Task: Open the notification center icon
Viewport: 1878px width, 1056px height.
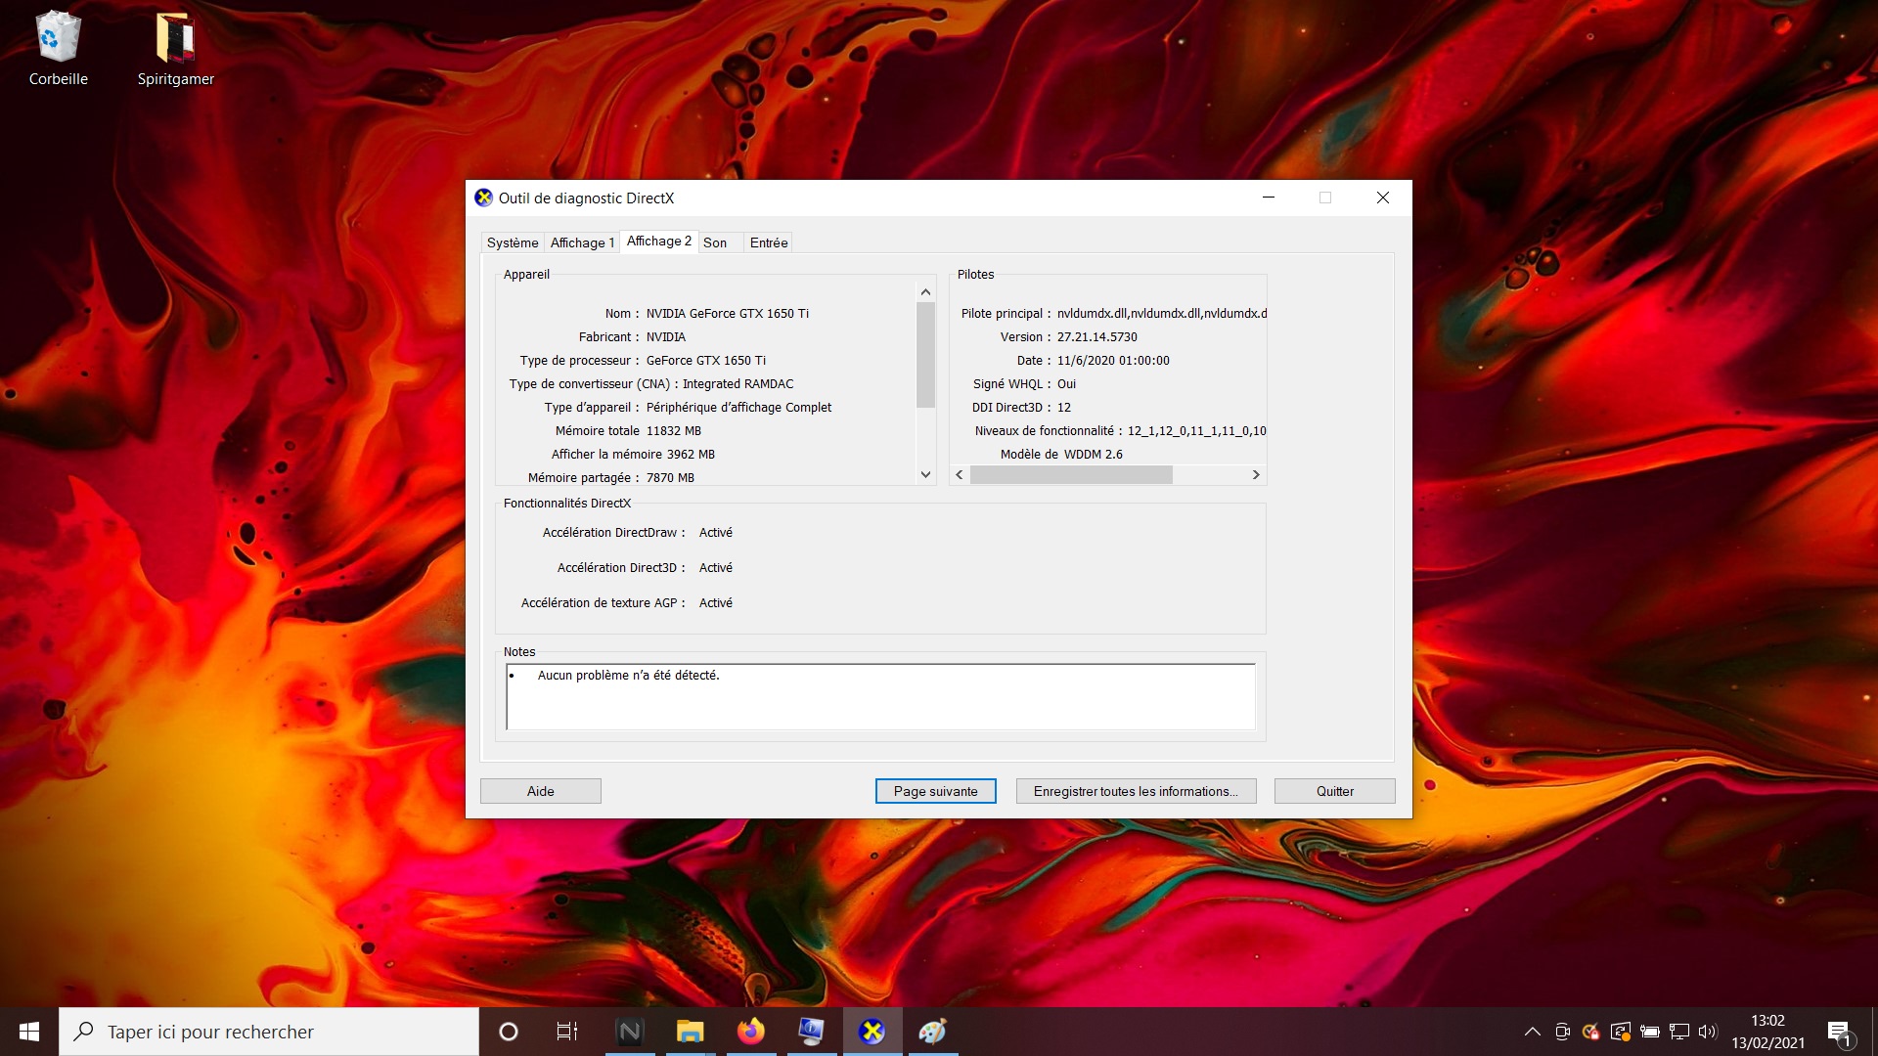Action: tap(1839, 1032)
